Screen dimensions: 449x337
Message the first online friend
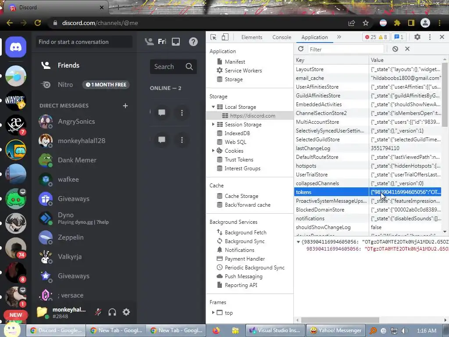162,113
